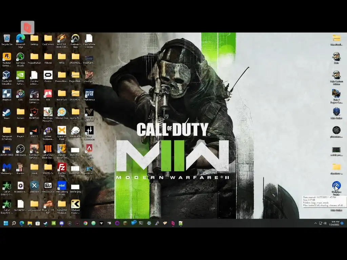Image resolution: width=347 pixels, height=260 pixels.
Task: Click the red recorder overlay icon
Action: [x=27, y=27]
